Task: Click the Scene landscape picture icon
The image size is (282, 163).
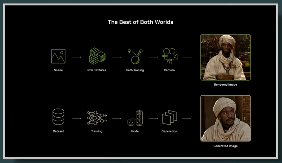Action: pos(58,56)
